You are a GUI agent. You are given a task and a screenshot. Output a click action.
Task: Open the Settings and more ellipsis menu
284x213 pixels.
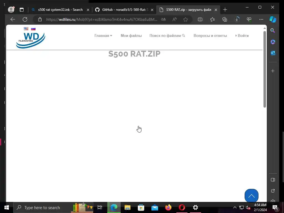point(261,19)
